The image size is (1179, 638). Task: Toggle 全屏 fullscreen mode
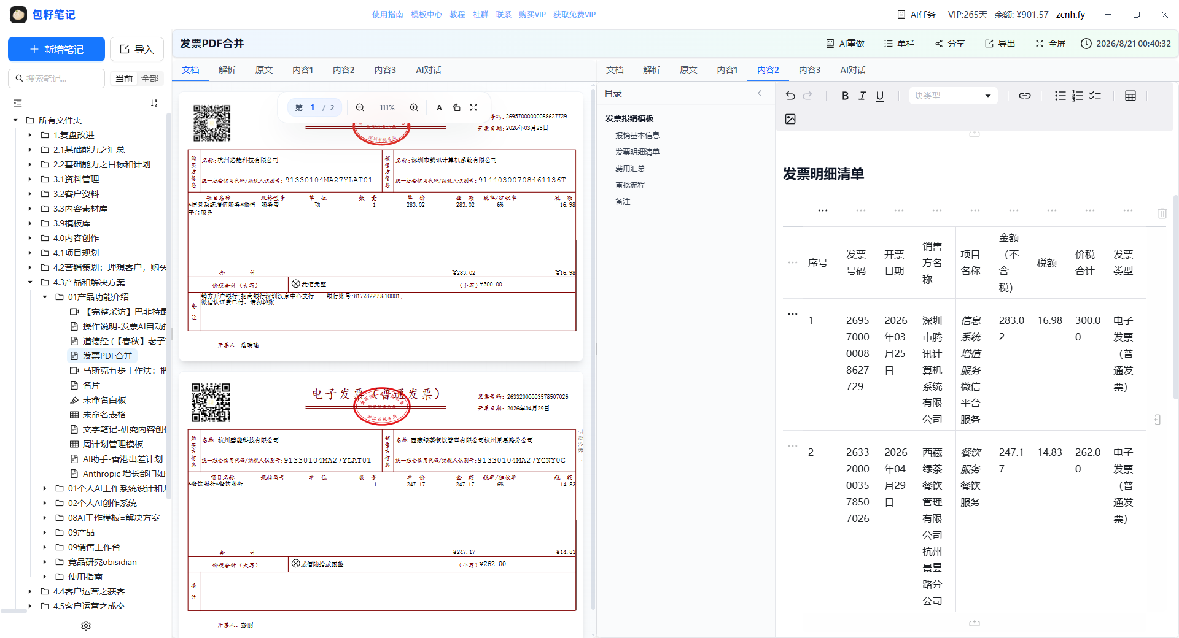[x=1050, y=44]
